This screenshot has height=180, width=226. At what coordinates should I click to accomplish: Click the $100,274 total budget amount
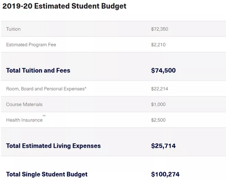pos(165,174)
